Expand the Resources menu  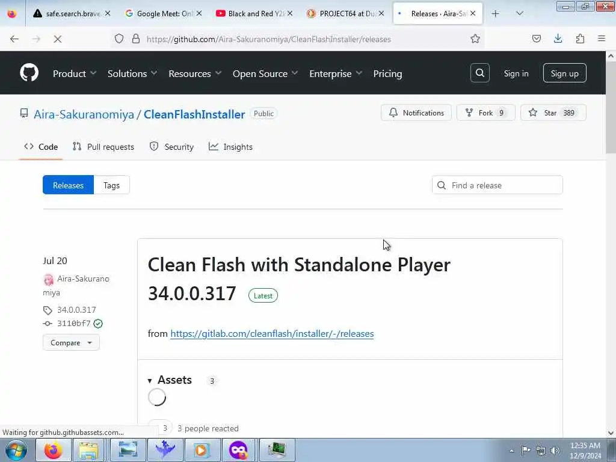[195, 73]
